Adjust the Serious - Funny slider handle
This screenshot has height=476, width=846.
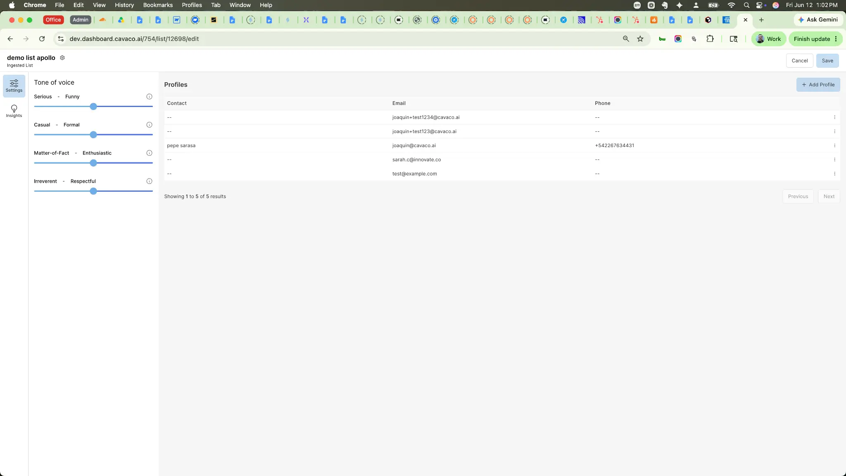93,107
